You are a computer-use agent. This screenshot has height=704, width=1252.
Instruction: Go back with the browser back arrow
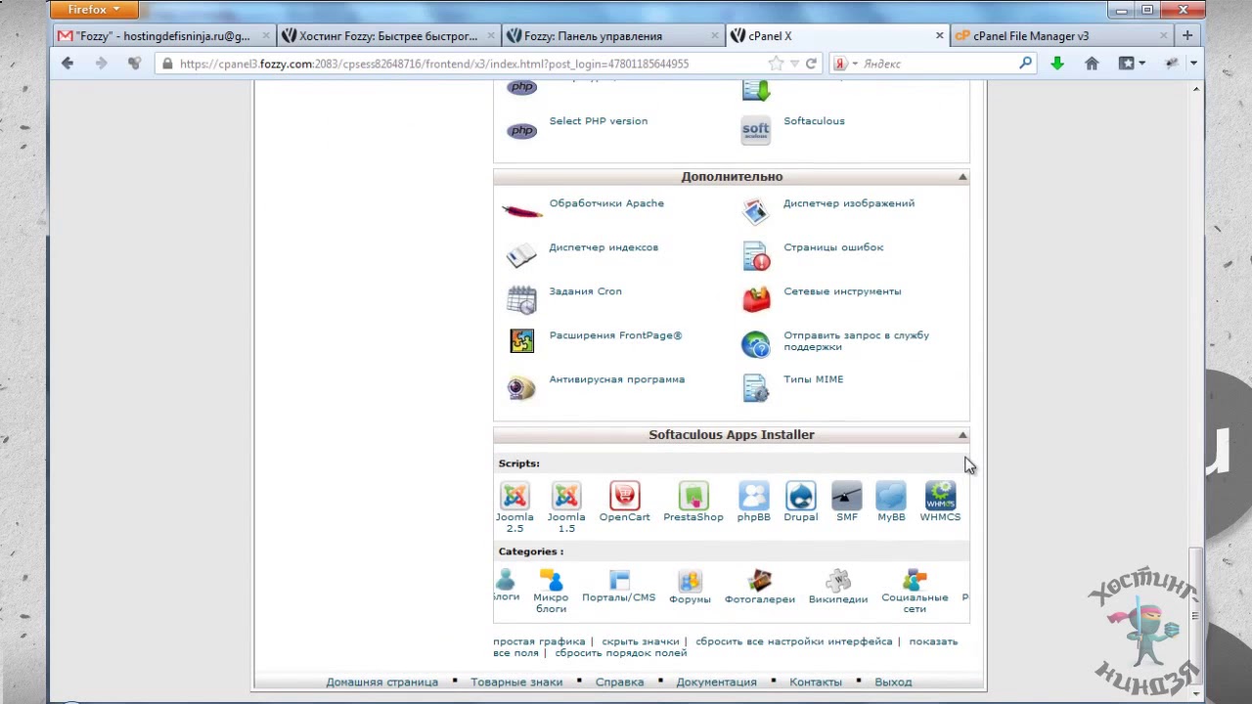point(67,64)
